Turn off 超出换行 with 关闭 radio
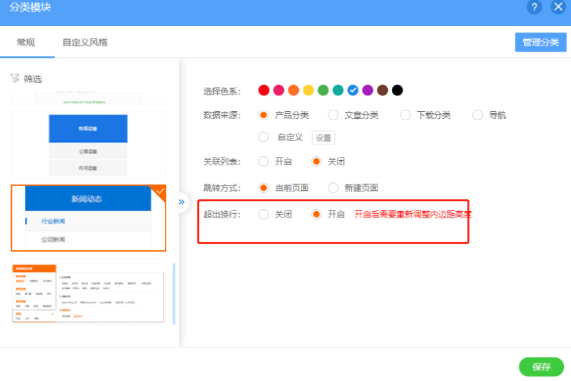 pyautogui.click(x=264, y=214)
